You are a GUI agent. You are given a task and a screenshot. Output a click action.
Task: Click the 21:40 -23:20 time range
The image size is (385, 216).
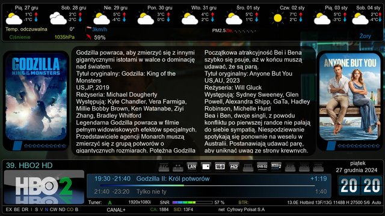112,191
